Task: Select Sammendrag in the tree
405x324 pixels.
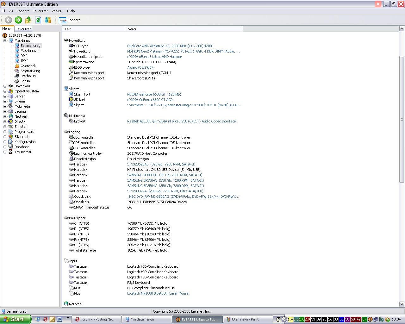Action: click(30, 46)
